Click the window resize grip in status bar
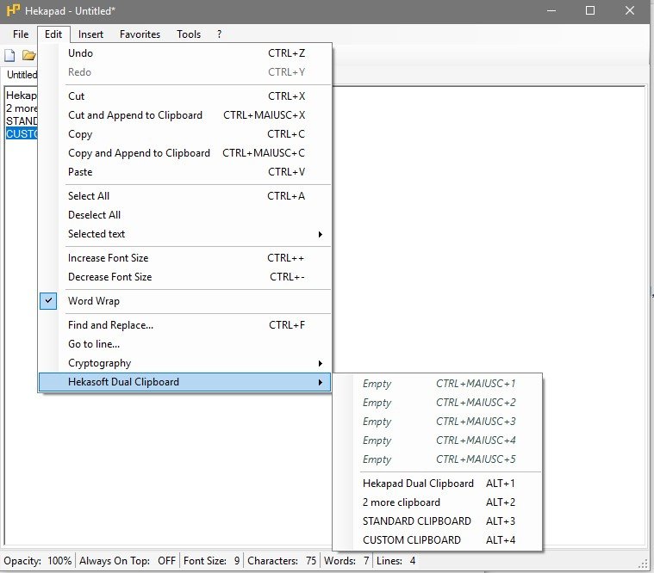 tap(643, 563)
